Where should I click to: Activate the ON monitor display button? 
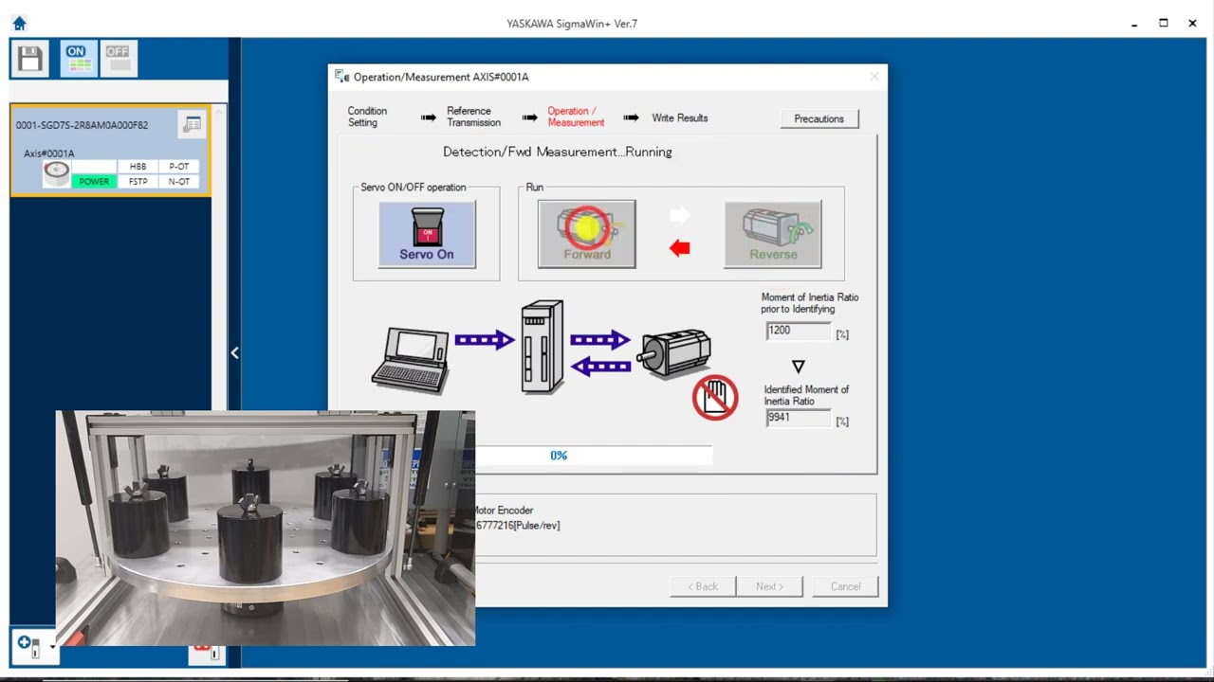[x=80, y=59]
